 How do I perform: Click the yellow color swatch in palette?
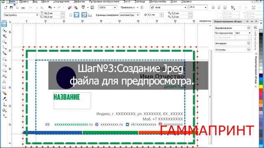261,86
